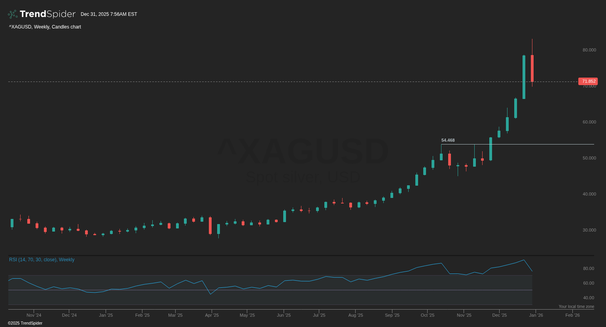This screenshot has height=327, width=606.
Task: Click the 80.00 RSI axis value
Action: pos(588,268)
